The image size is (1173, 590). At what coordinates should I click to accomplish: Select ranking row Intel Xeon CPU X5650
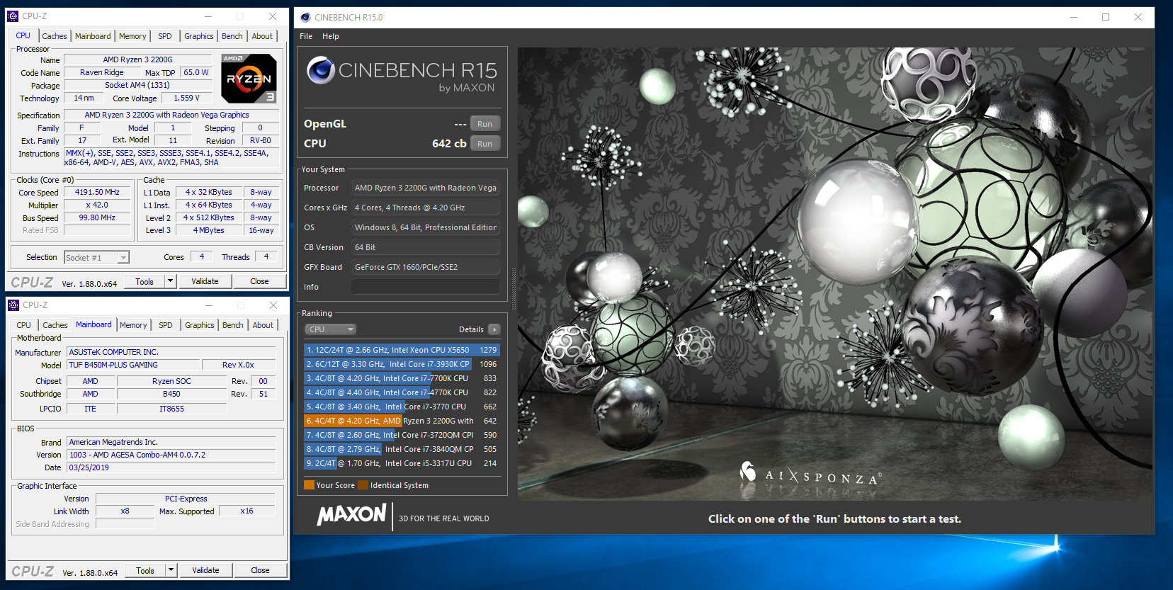402,350
